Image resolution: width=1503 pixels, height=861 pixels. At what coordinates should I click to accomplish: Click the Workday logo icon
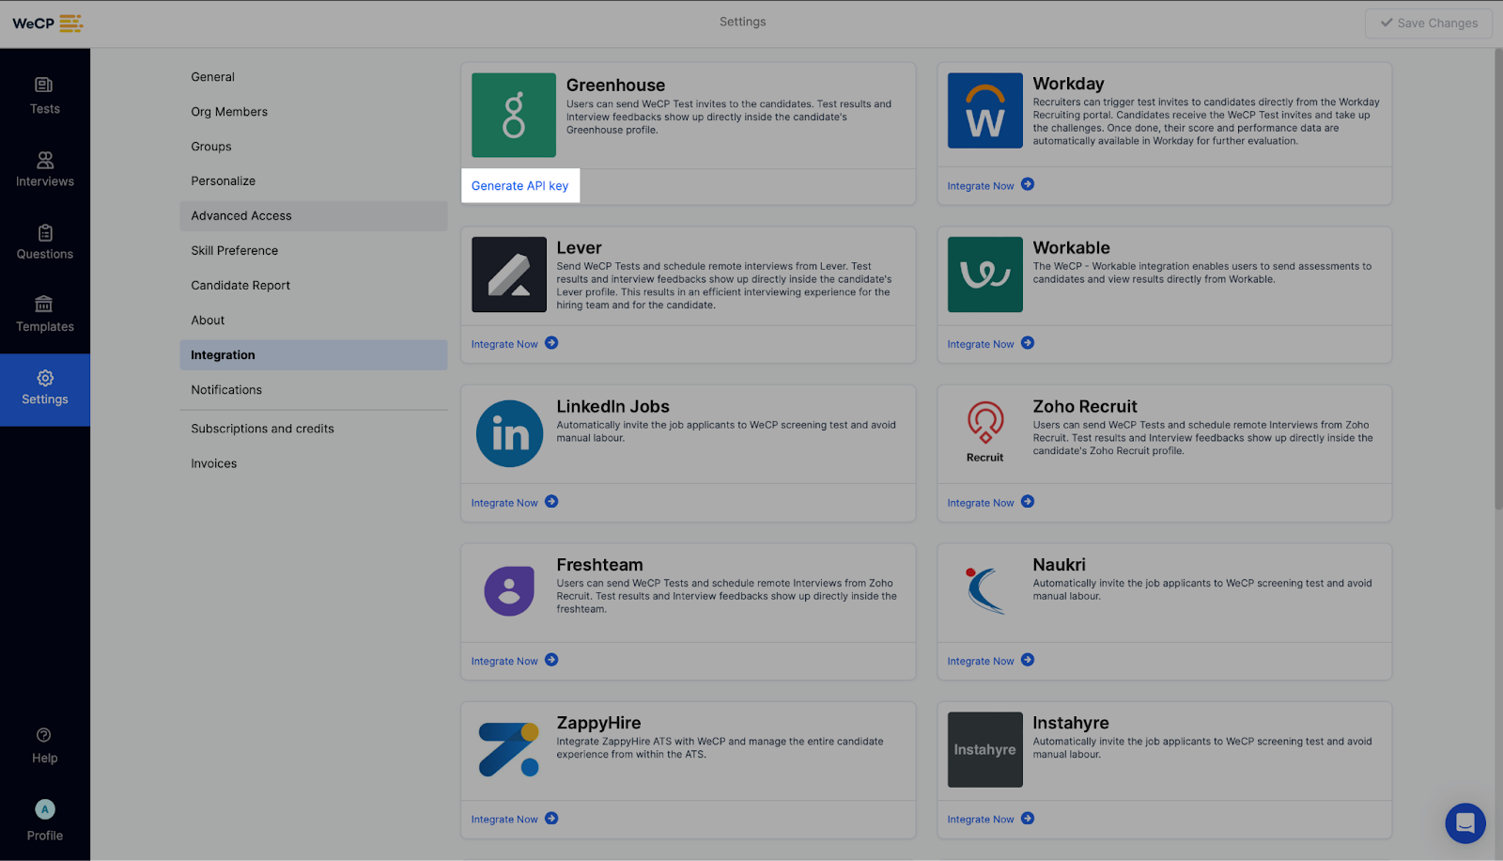985,110
